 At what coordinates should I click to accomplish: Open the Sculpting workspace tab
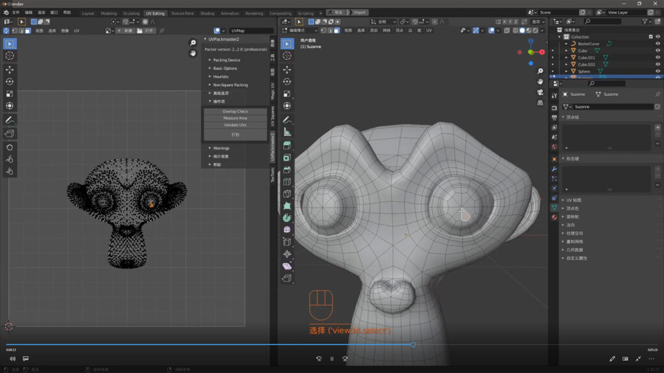131,13
